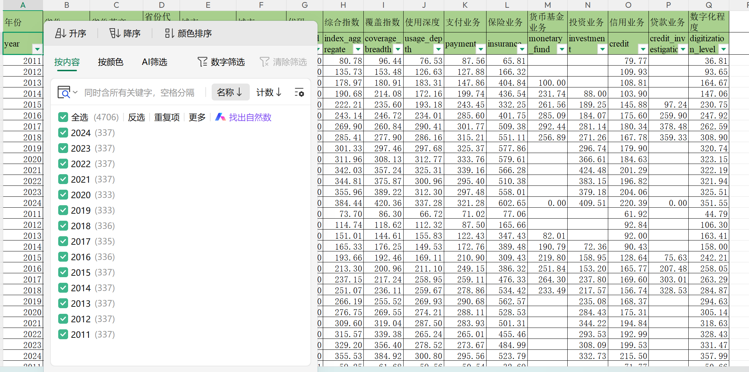Select the 货币基金业务 header cell
The width and height of the screenshot is (749, 372).
[548, 22]
